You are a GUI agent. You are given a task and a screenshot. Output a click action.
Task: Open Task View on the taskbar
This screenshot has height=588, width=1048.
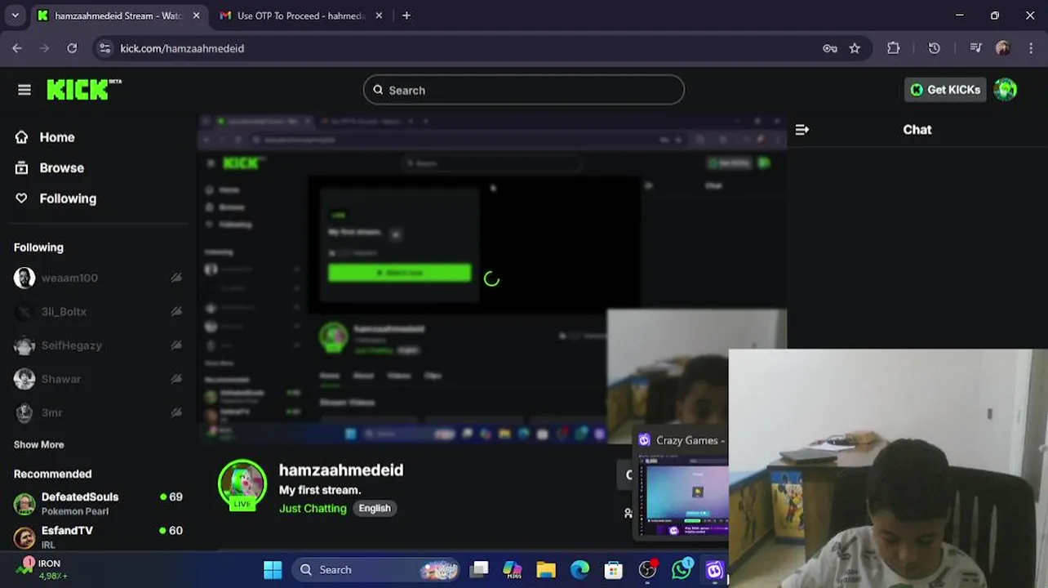coord(480,569)
